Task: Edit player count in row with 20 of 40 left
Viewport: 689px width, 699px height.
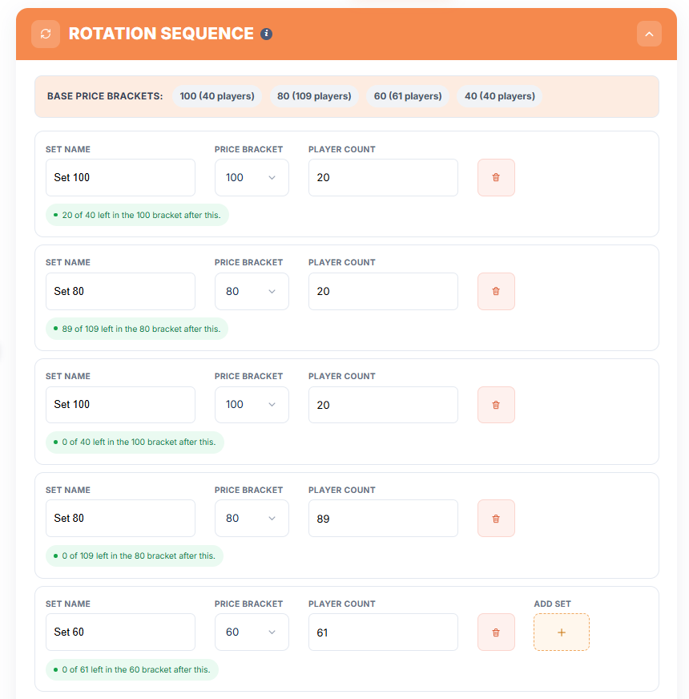Action: point(383,177)
